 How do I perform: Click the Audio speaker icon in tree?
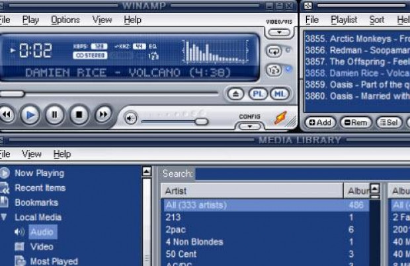click(19, 232)
